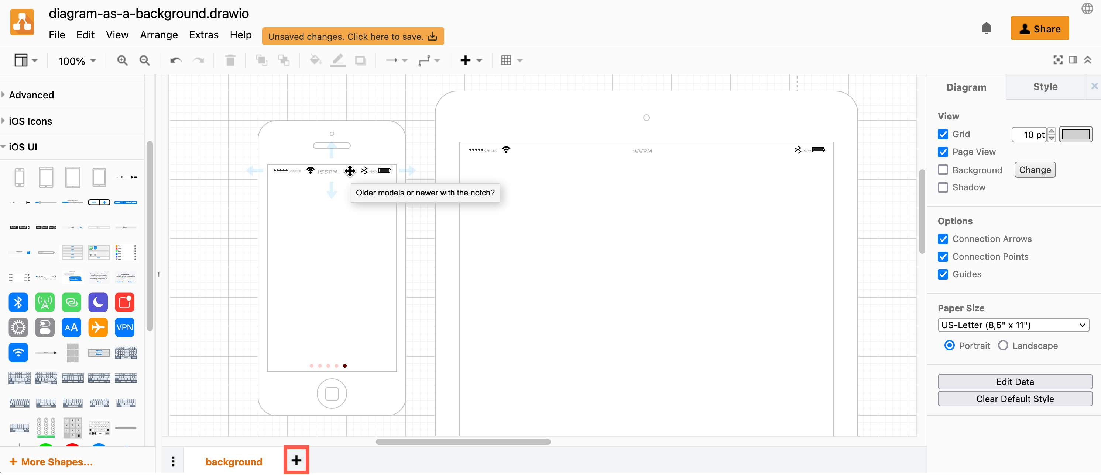
Task: Click the Clear Default Style button
Action: pos(1015,399)
